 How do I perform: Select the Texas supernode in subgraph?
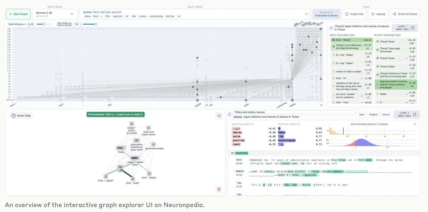click(x=121, y=148)
